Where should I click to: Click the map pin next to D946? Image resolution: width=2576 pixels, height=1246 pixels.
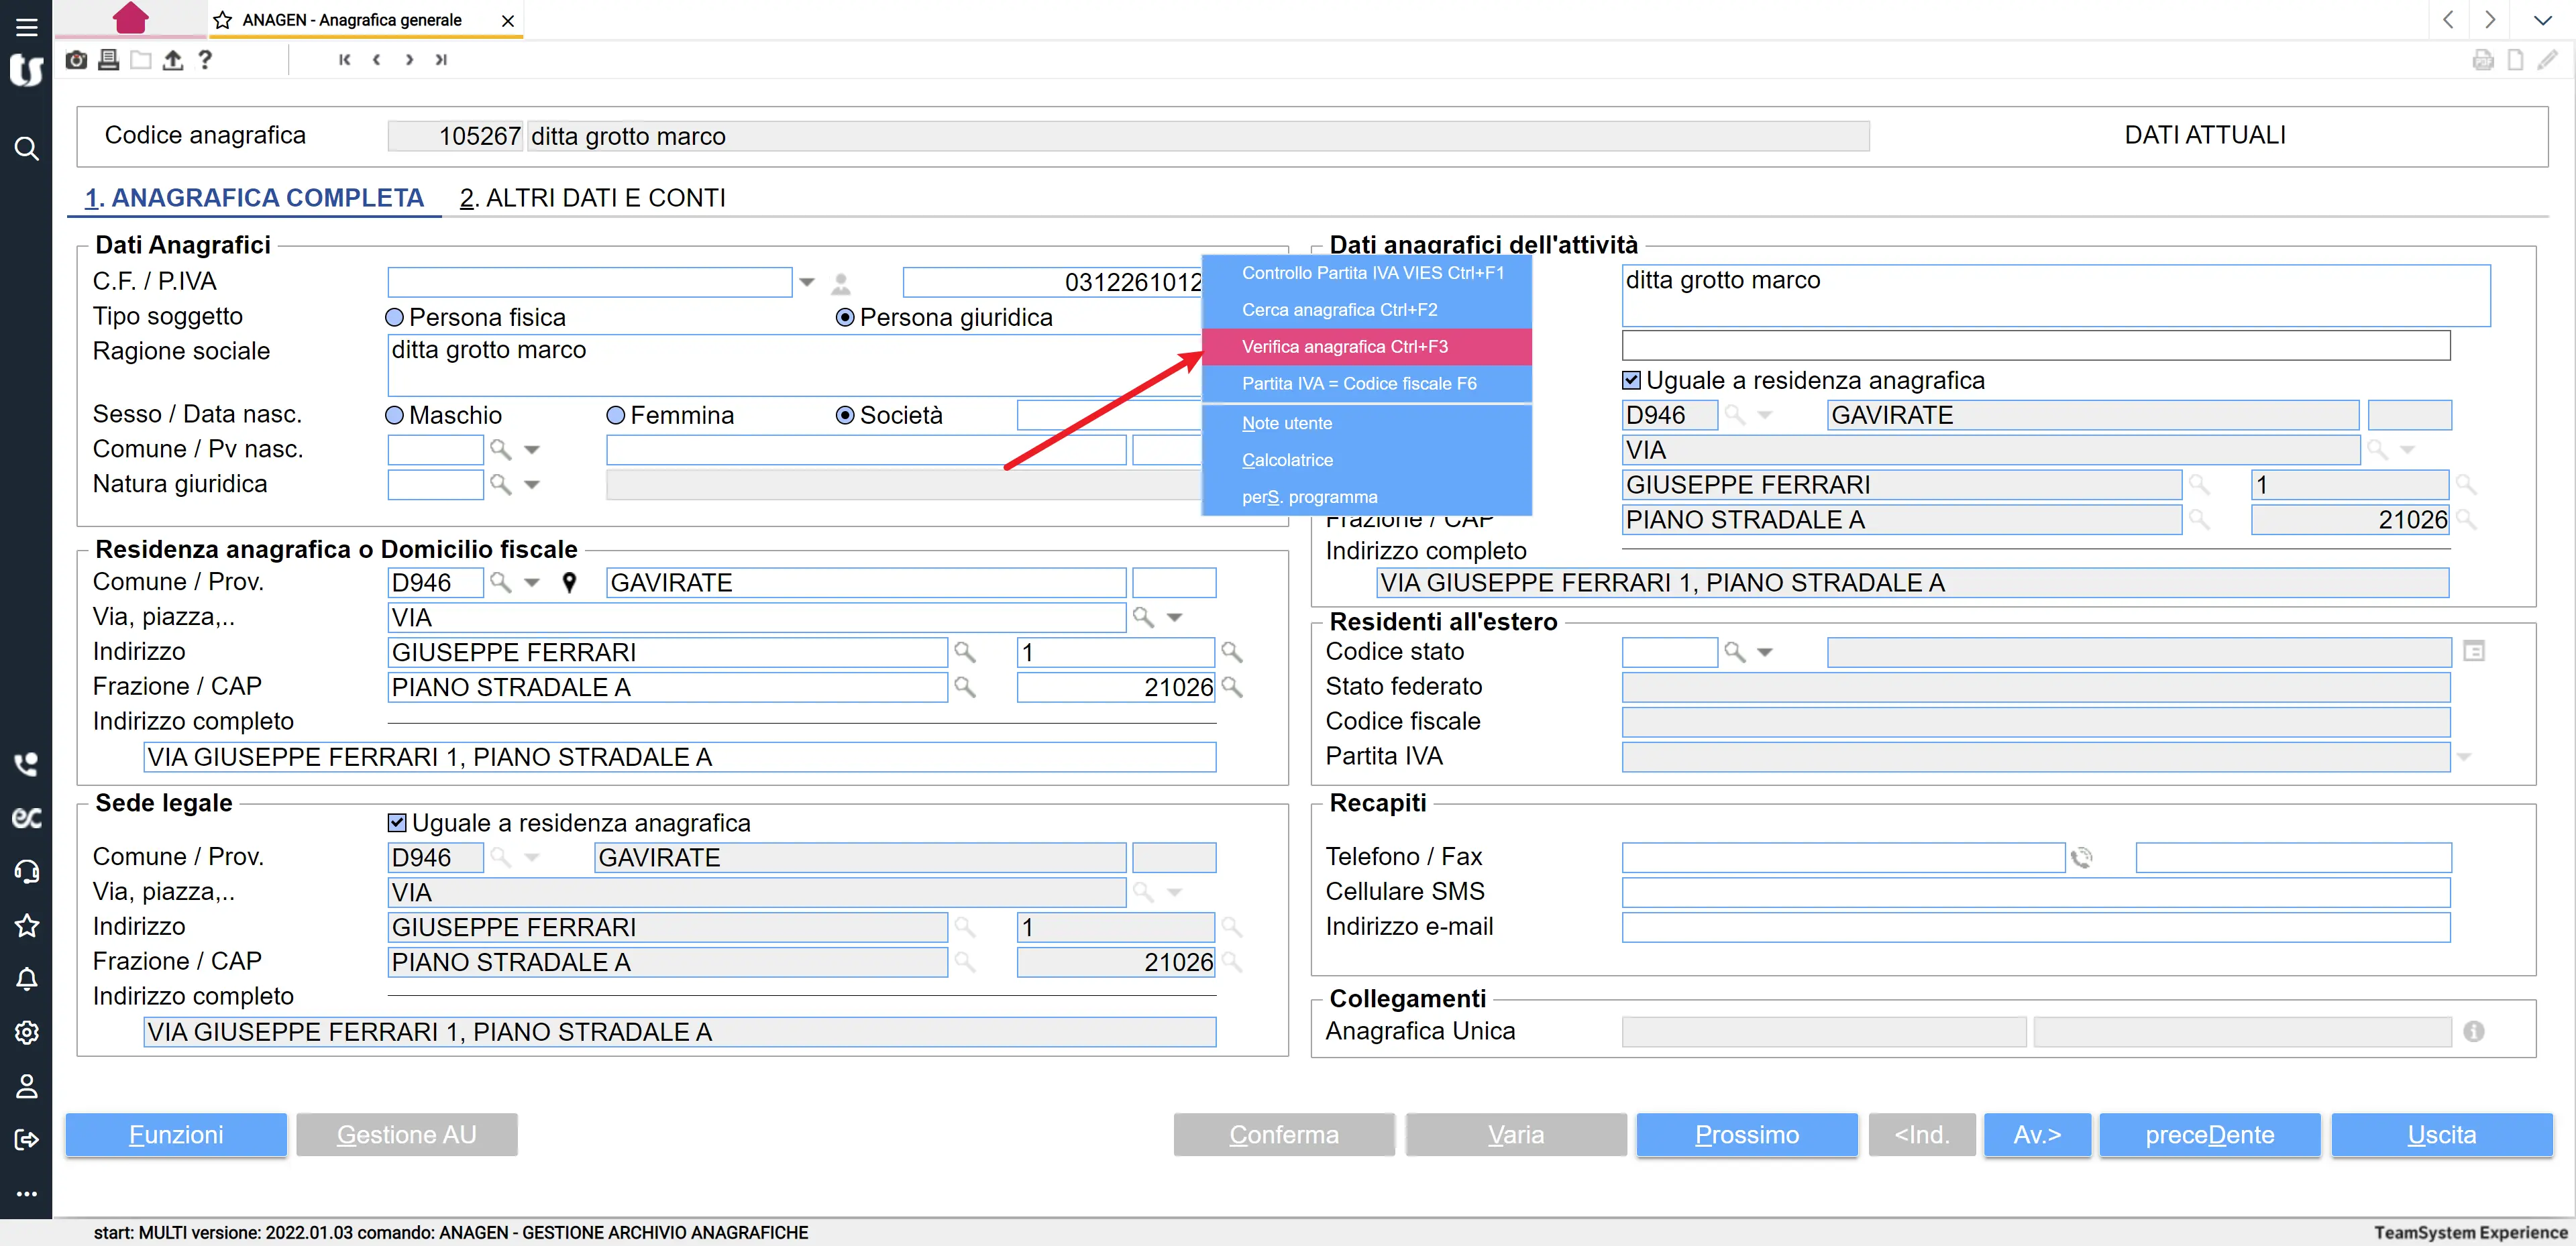[569, 583]
